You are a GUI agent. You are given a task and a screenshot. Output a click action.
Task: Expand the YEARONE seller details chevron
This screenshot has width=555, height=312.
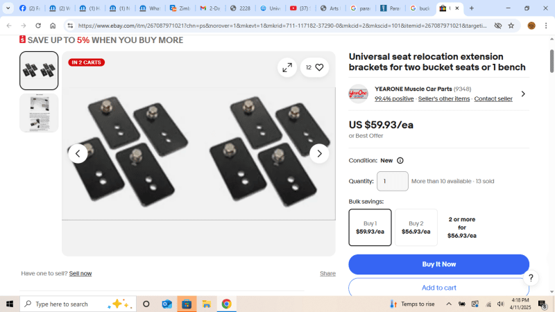point(523,94)
